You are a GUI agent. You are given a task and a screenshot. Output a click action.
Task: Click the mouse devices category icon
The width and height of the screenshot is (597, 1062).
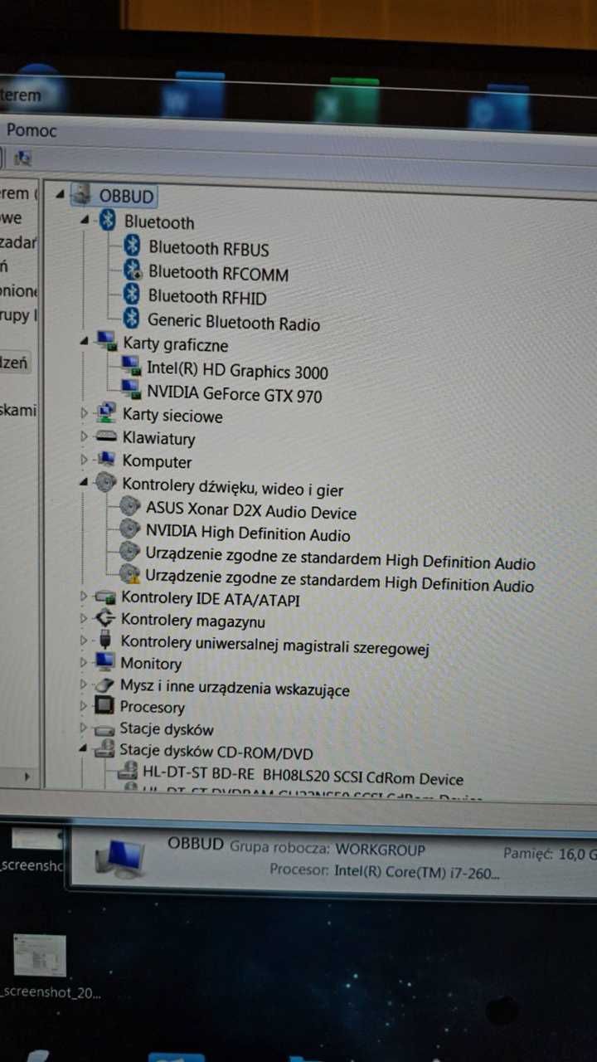pyautogui.click(x=104, y=684)
